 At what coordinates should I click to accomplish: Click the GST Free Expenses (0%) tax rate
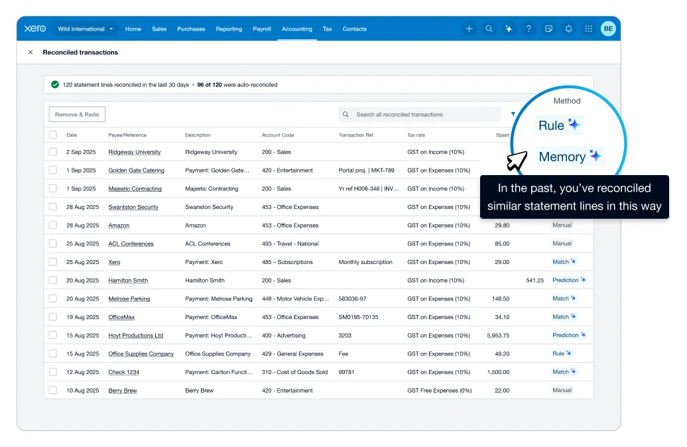coord(440,391)
